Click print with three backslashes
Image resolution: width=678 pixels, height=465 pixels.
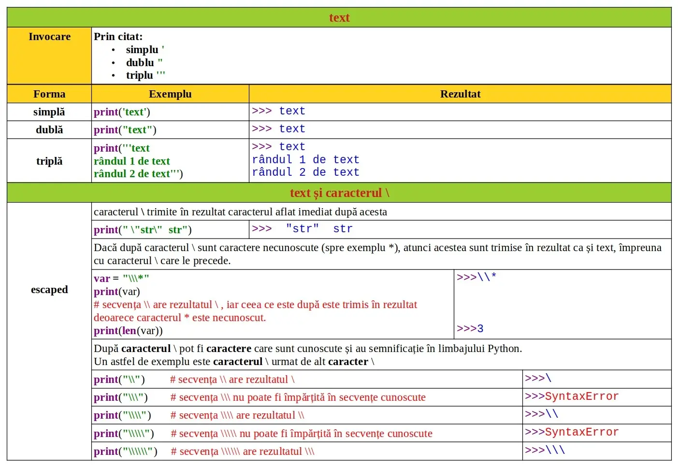[x=121, y=397]
